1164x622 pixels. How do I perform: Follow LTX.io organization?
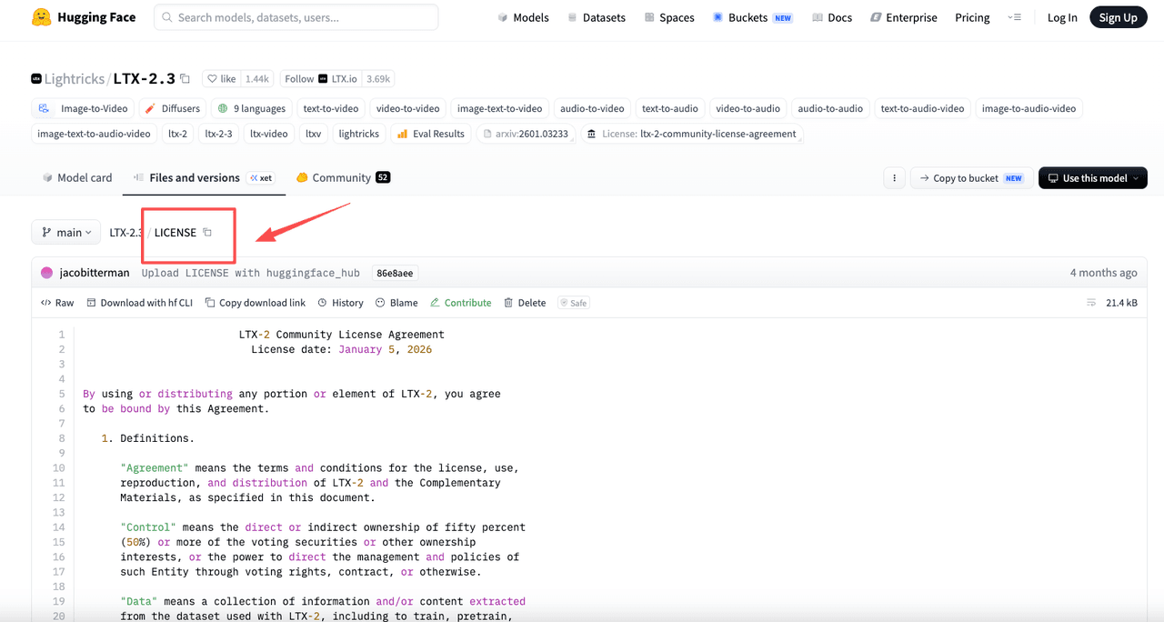(321, 79)
